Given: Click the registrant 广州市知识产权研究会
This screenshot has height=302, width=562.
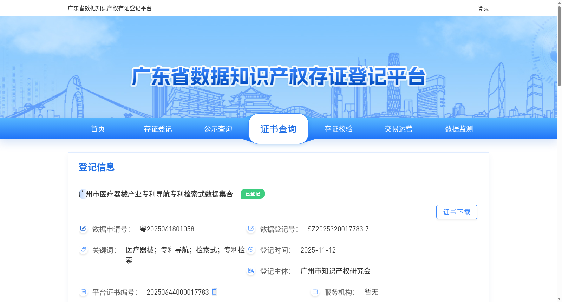Looking at the screenshot, I should 335,271.
